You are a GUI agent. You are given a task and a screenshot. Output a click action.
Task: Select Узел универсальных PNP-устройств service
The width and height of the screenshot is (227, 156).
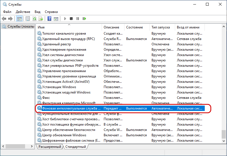(x=121, y=66)
